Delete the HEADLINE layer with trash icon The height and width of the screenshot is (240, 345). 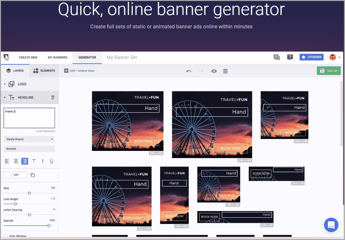(53, 97)
